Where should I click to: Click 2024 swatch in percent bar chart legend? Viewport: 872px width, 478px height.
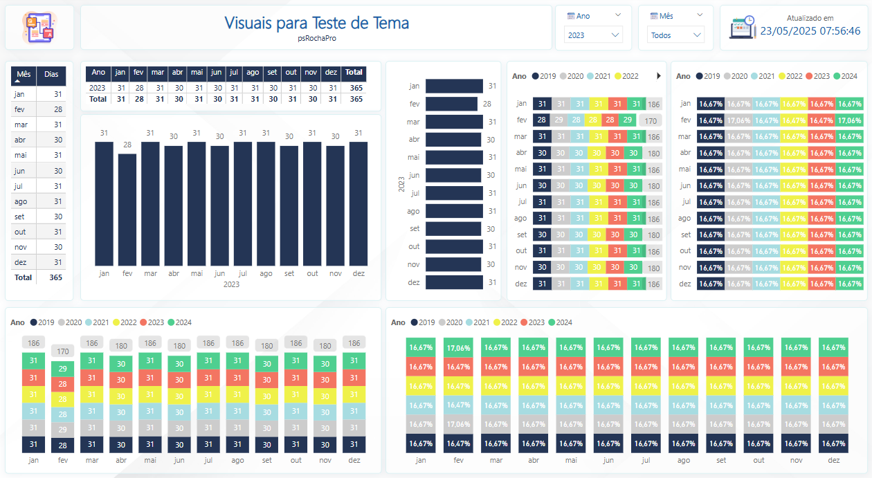click(837, 76)
